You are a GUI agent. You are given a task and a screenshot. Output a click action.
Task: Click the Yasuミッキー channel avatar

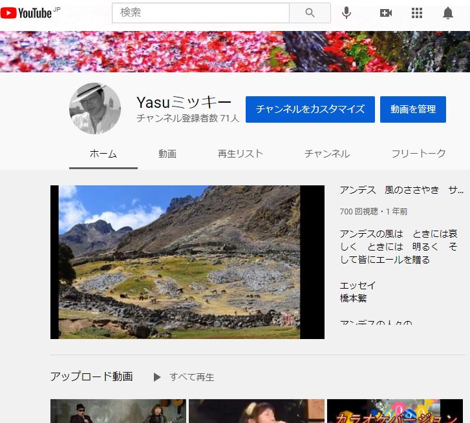[95, 108]
